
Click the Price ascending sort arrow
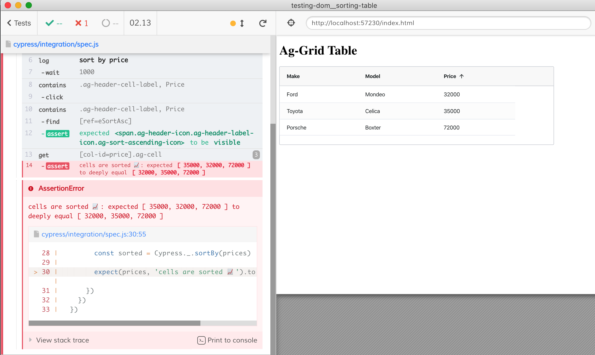(461, 76)
